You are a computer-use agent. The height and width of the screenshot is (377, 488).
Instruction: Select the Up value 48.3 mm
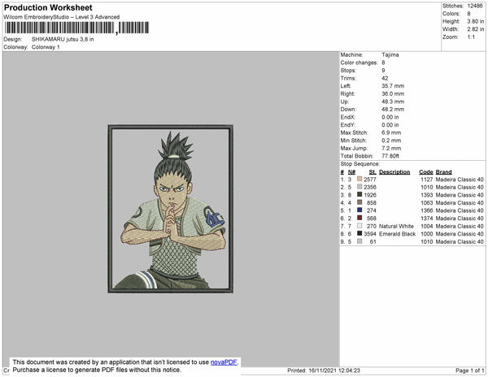click(x=393, y=102)
